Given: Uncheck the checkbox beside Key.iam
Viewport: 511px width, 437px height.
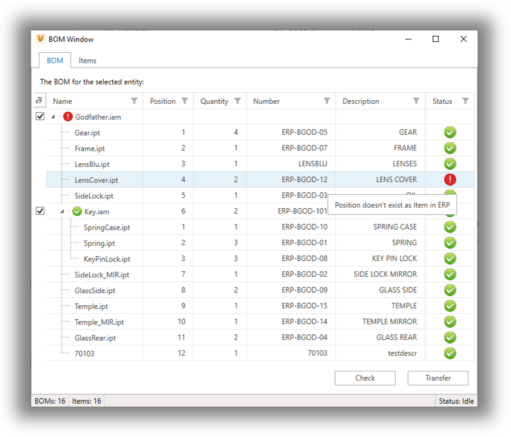Looking at the screenshot, I should [x=40, y=211].
